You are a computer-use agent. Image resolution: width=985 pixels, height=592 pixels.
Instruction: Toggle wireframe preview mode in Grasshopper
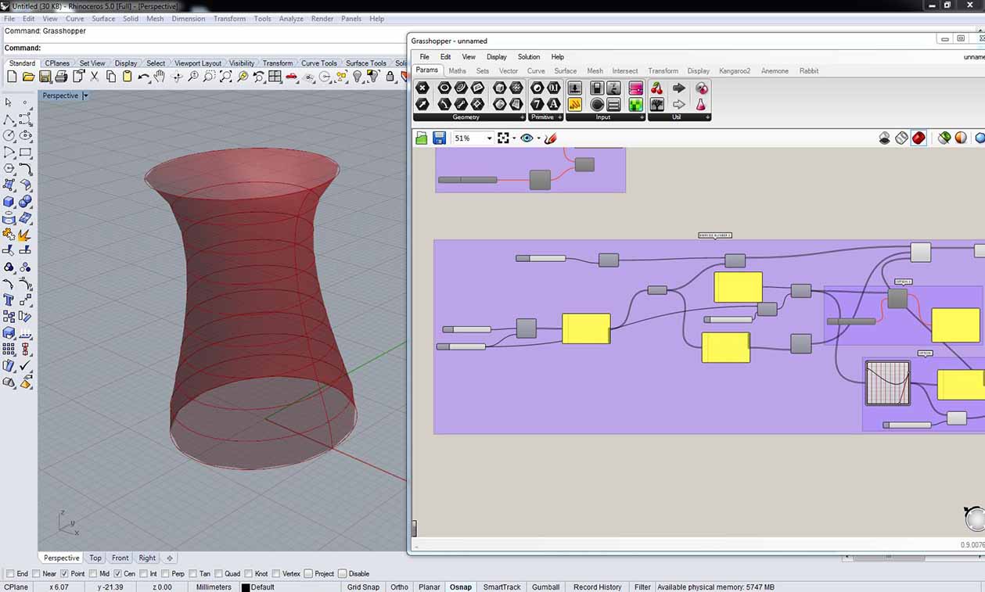pyautogui.click(x=901, y=138)
